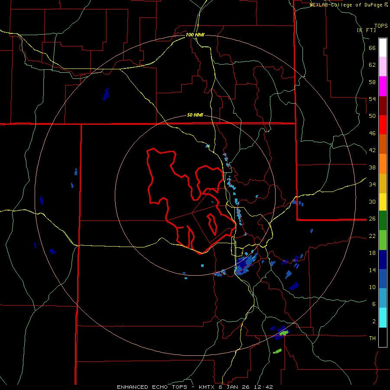
Task: Click the legend value "62"
Action: (x=372, y=65)
